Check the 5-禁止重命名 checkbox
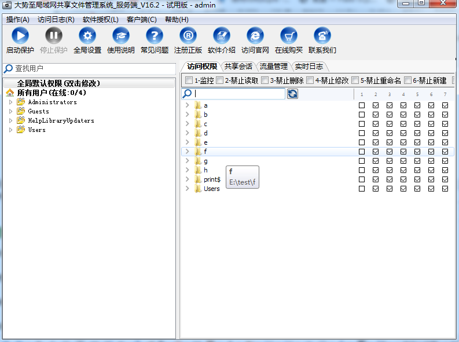The image size is (459, 342). (355, 80)
